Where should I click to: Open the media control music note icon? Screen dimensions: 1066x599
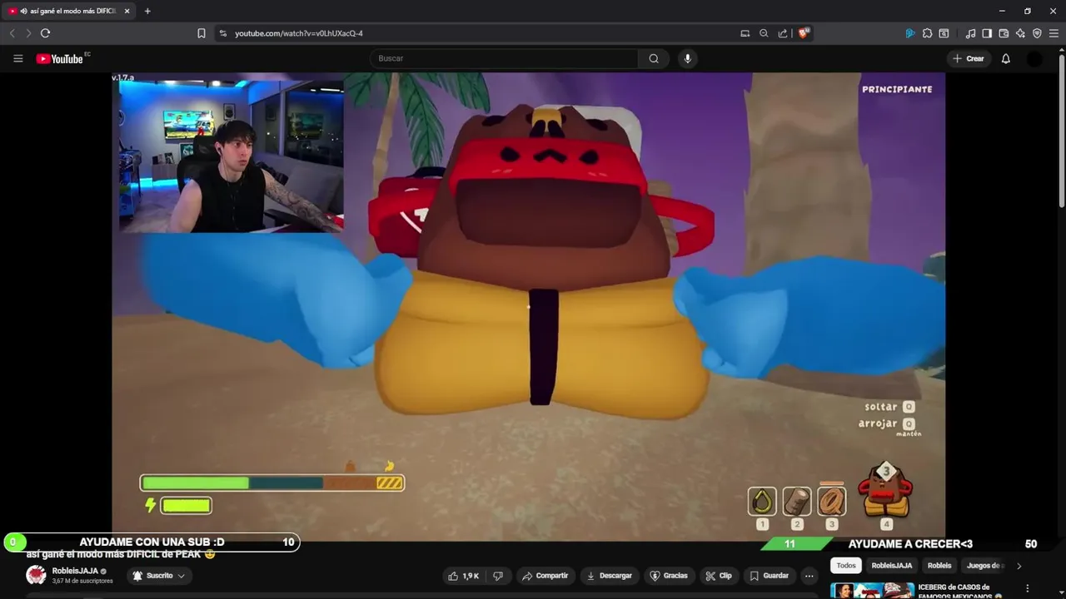tap(970, 33)
